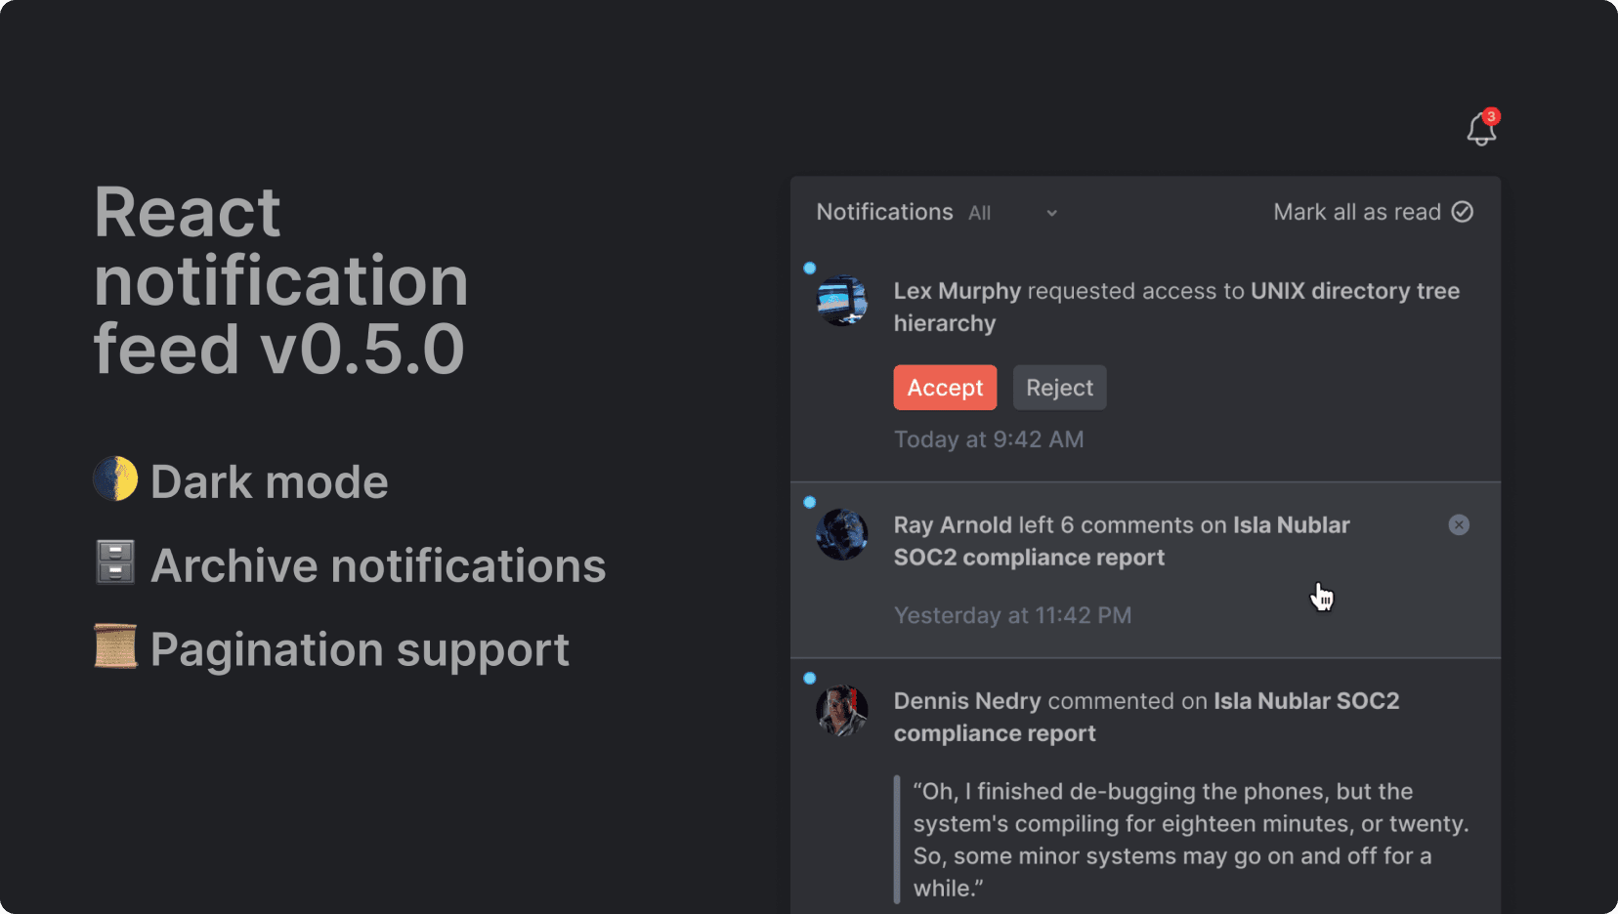Archive the Ray Arnold notification with X icon
The width and height of the screenshot is (1618, 914).
click(x=1459, y=525)
